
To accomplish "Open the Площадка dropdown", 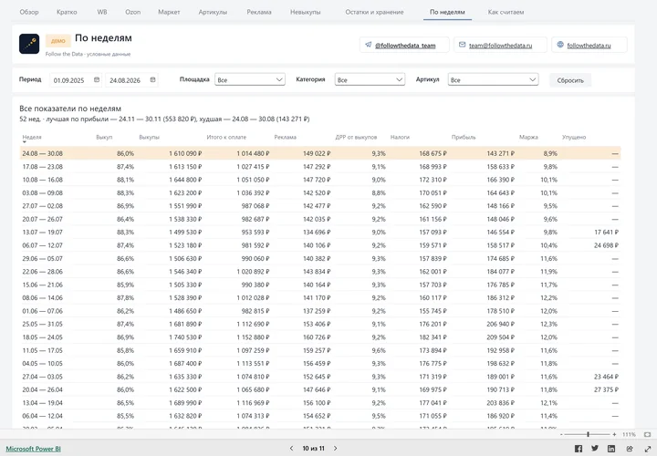I will point(250,79).
